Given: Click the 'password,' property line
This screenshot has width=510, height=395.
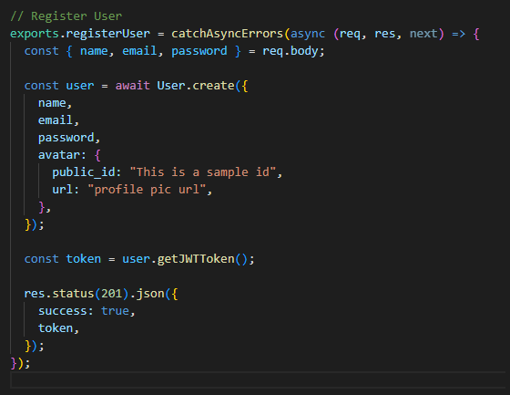Looking at the screenshot, I should pos(69,138).
